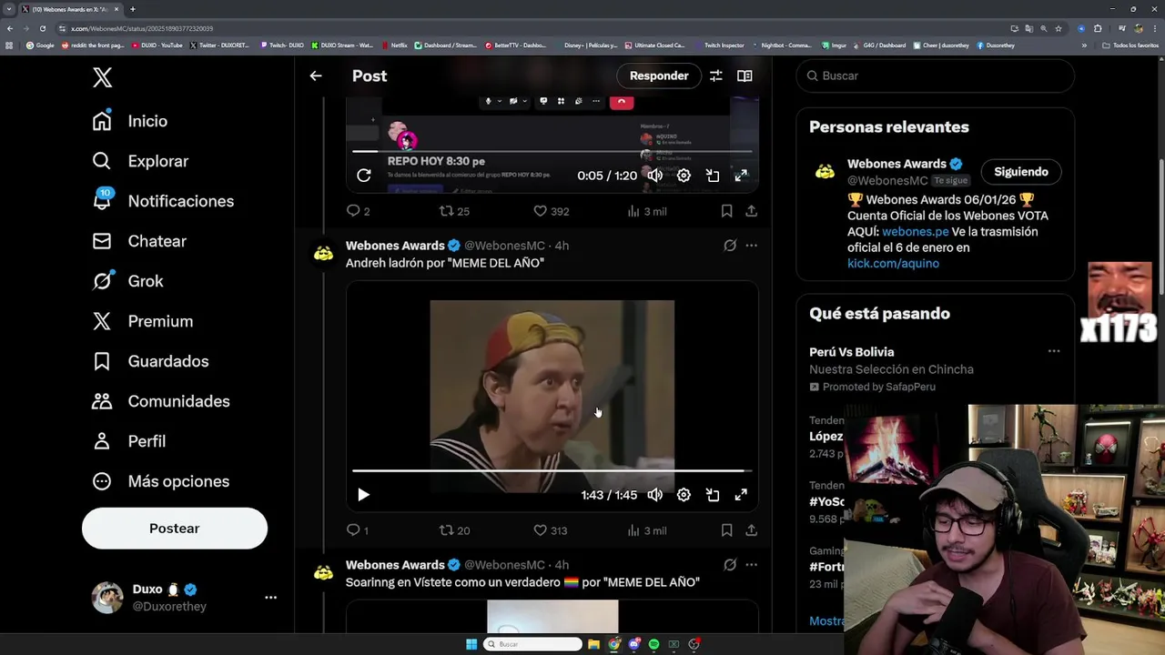Open Comunidades in sidebar
The width and height of the screenshot is (1165, 655).
pyautogui.click(x=160, y=401)
